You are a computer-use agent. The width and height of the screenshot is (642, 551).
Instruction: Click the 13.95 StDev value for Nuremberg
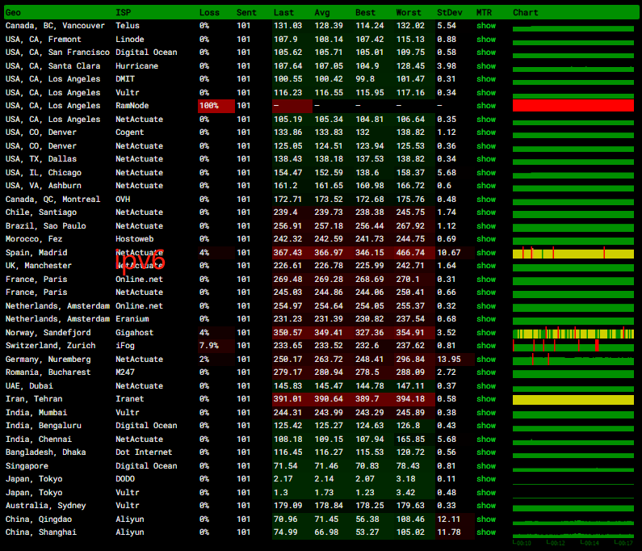tap(449, 360)
